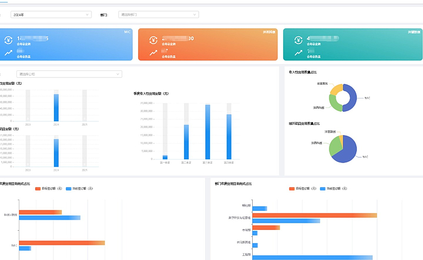Image resolution: width=423 pixels, height=260 pixels.
Task: Click the trend arrow icon on orange card
Action: click(x=153, y=52)
